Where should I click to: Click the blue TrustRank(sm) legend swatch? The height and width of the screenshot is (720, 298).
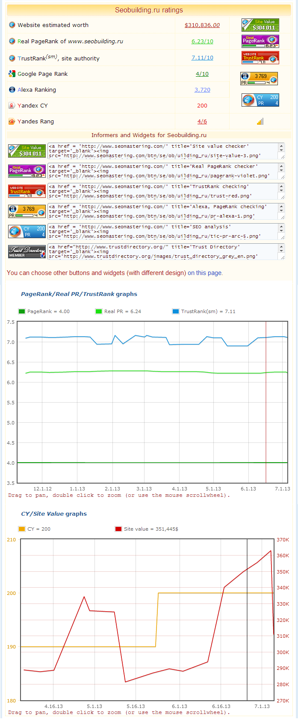[x=176, y=311]
